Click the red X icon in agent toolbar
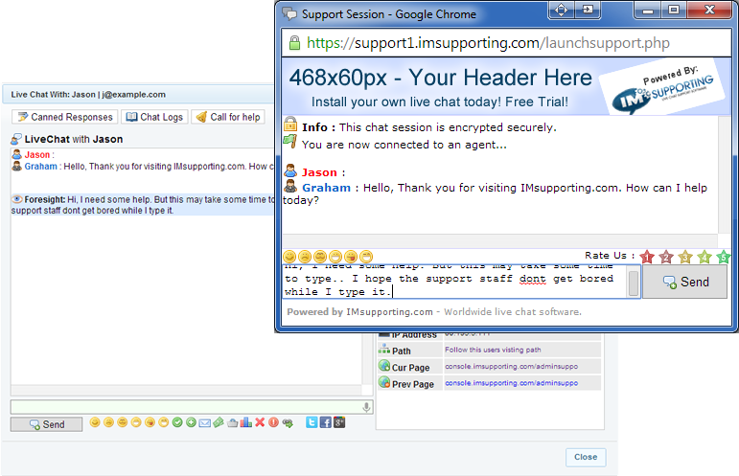 260,422
